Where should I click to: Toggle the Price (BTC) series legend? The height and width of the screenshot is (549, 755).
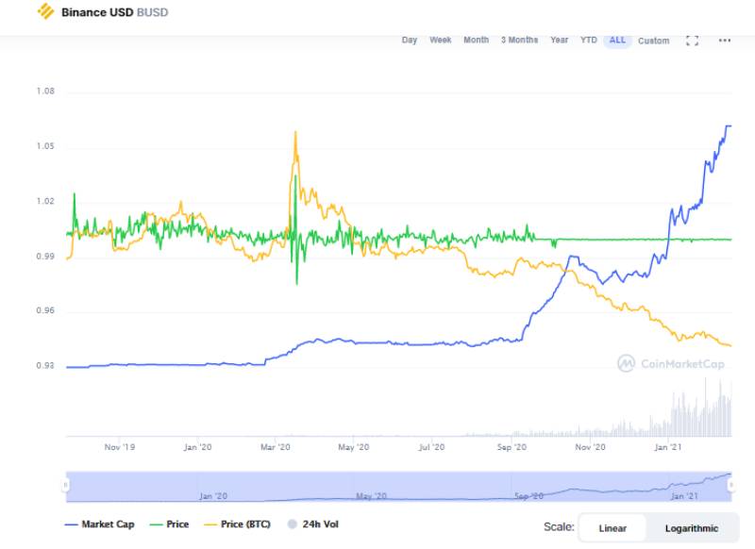238,524
